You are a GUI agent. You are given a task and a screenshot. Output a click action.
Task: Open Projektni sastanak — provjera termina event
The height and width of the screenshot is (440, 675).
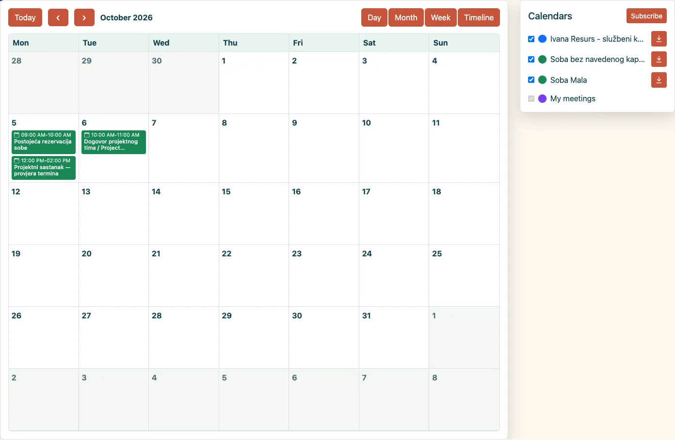pos(44,168)
